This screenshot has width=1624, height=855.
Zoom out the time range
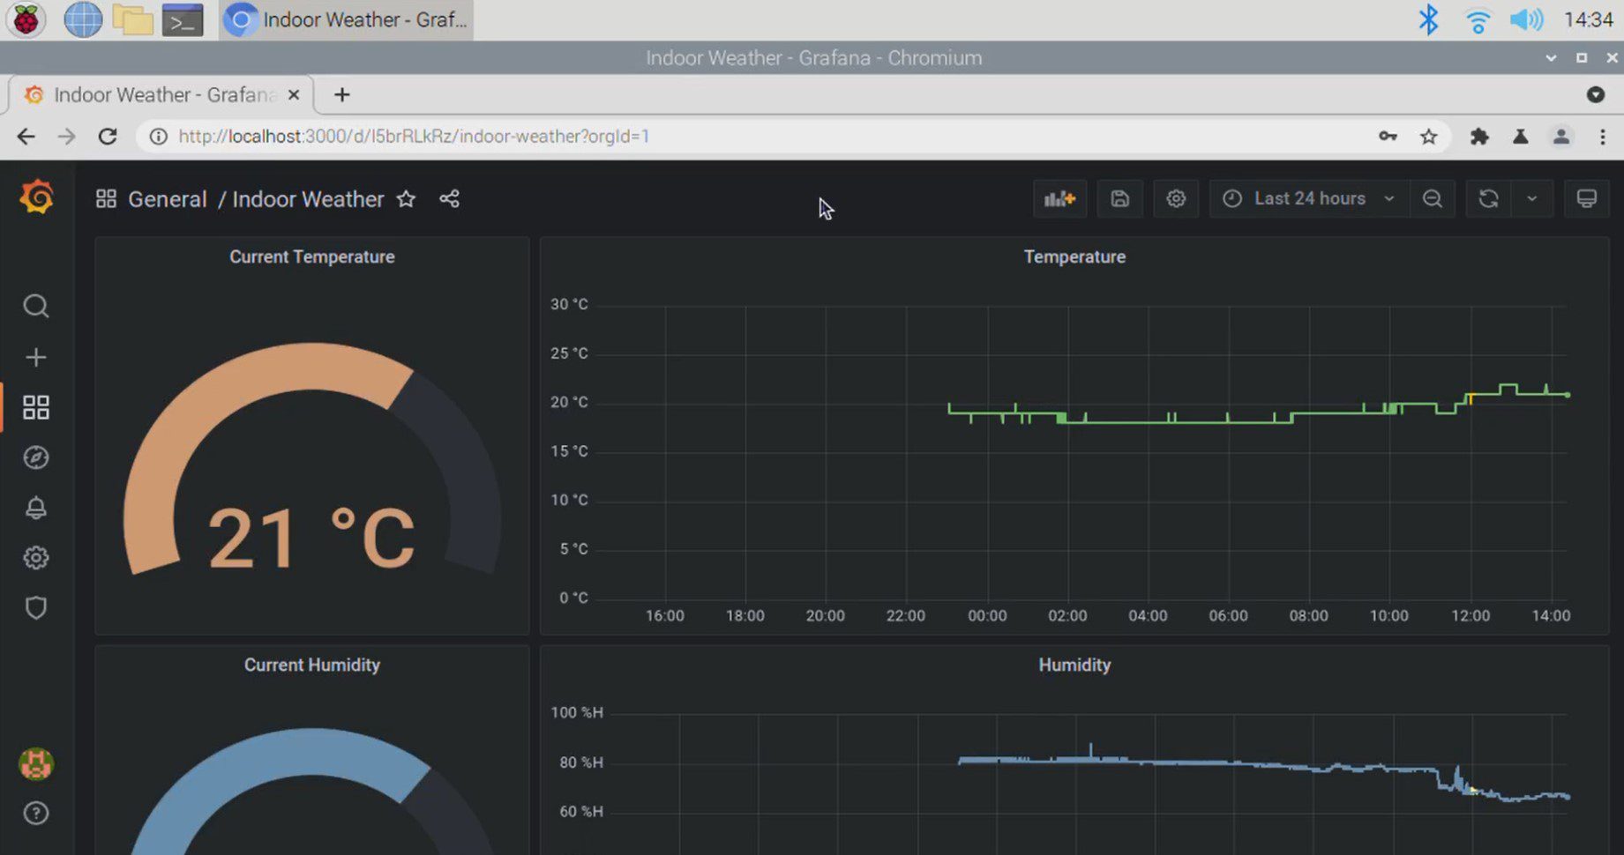tap(1433, 199)
